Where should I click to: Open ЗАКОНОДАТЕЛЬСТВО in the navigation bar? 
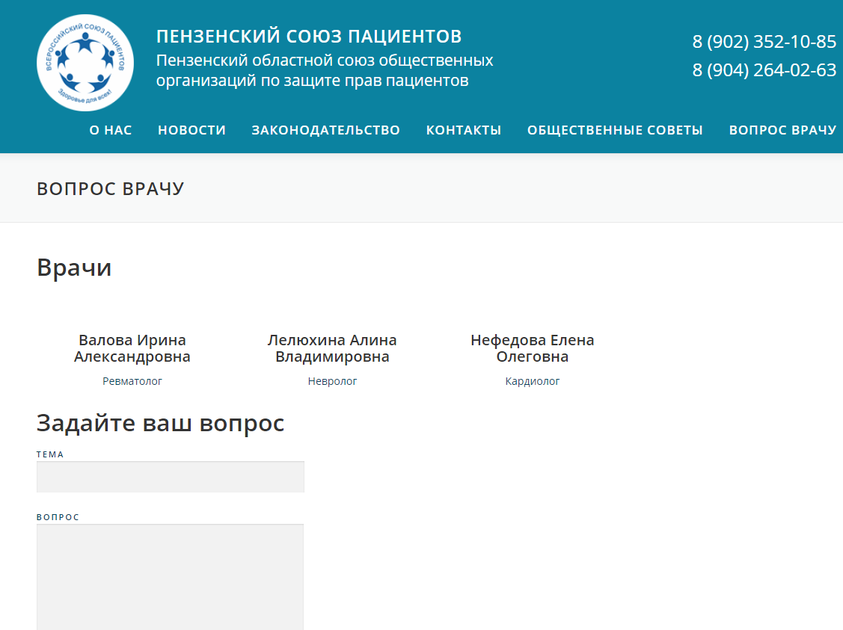click(325, 130)
